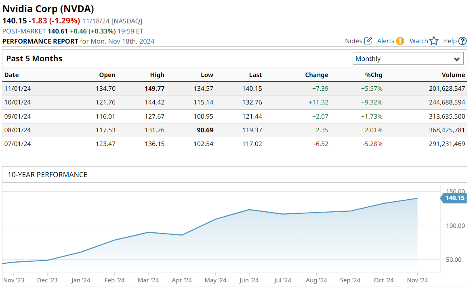This screenshot has height=290, width=471.
Task: Click the 50.00 y-axis label
Action: (x=454, y=260)
